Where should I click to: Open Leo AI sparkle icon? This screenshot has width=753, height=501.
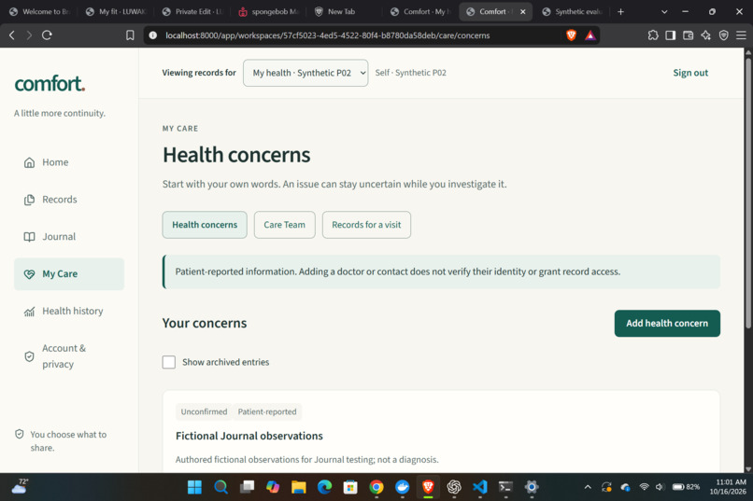point(706,35)
